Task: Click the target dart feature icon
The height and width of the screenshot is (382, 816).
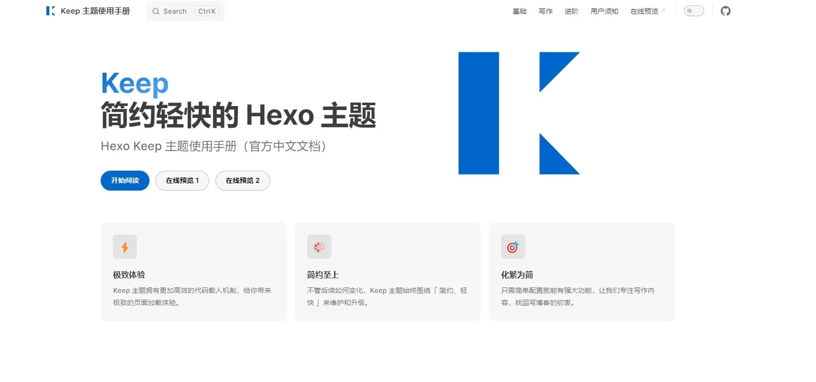Action: tap(513, 247)
